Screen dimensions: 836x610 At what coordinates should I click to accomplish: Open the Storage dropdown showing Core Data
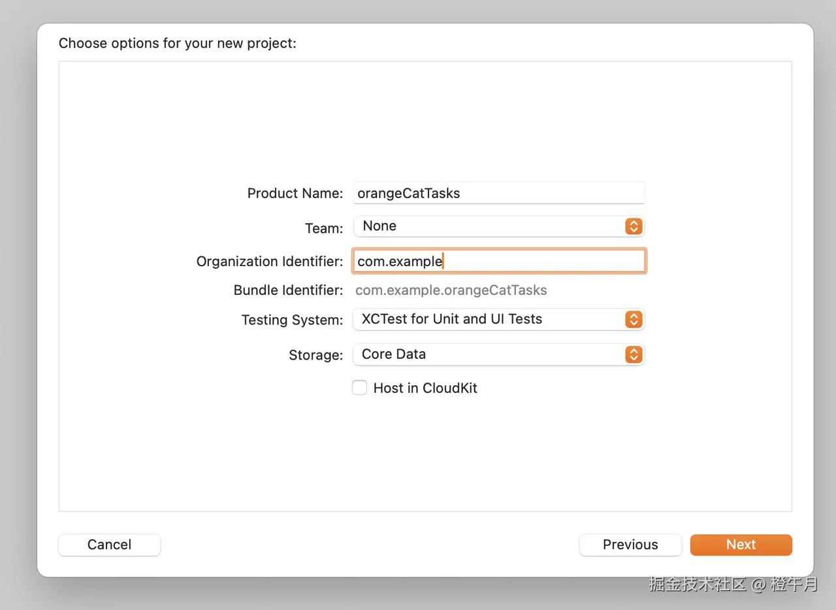(x=490, y=354)
